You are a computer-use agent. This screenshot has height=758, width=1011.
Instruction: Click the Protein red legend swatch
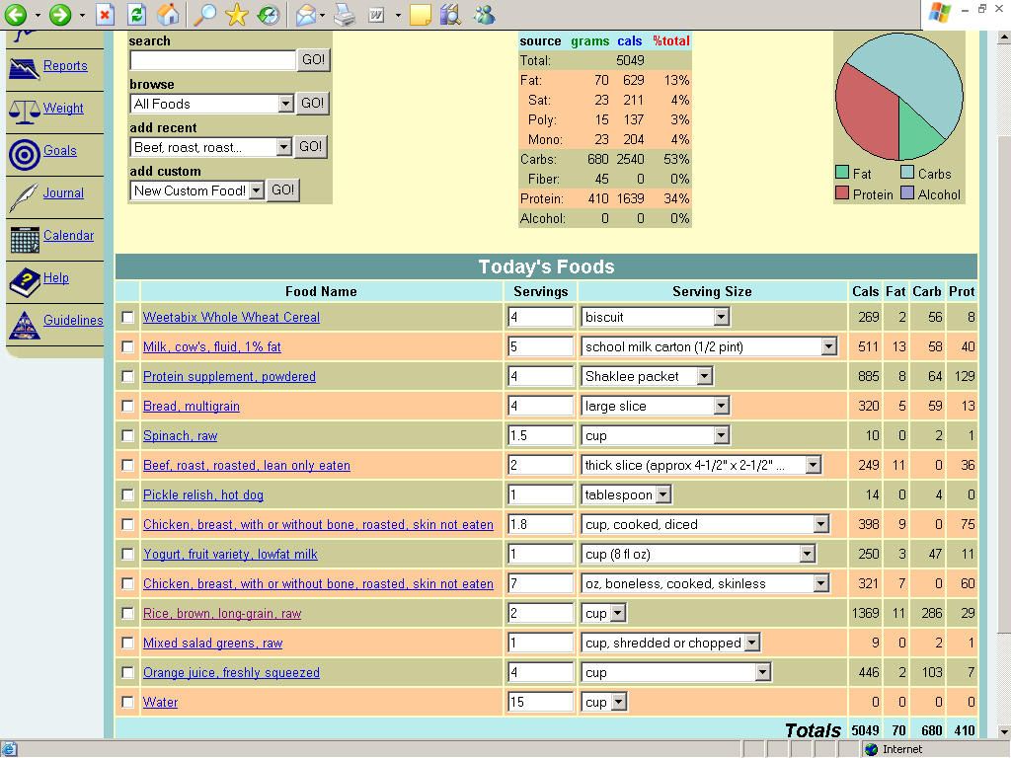click(841, 194)
